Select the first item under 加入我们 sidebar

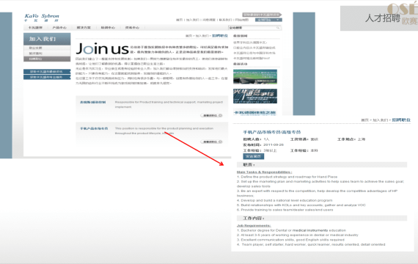tap(47, 48)
